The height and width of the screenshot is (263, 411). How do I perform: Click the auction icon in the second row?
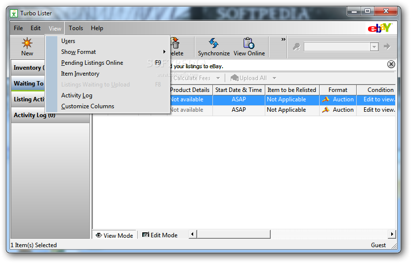click(326, 110)
